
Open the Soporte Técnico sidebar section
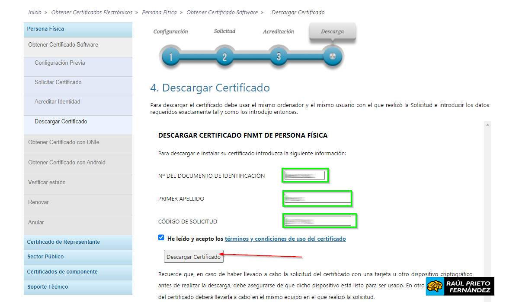click(x=48, y=286)
